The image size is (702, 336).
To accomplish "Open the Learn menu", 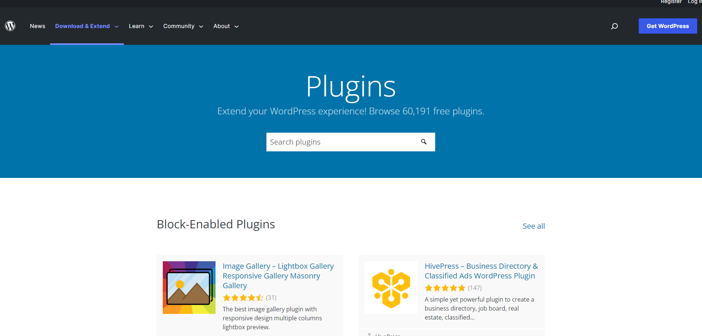I will [x=137, y=26].
